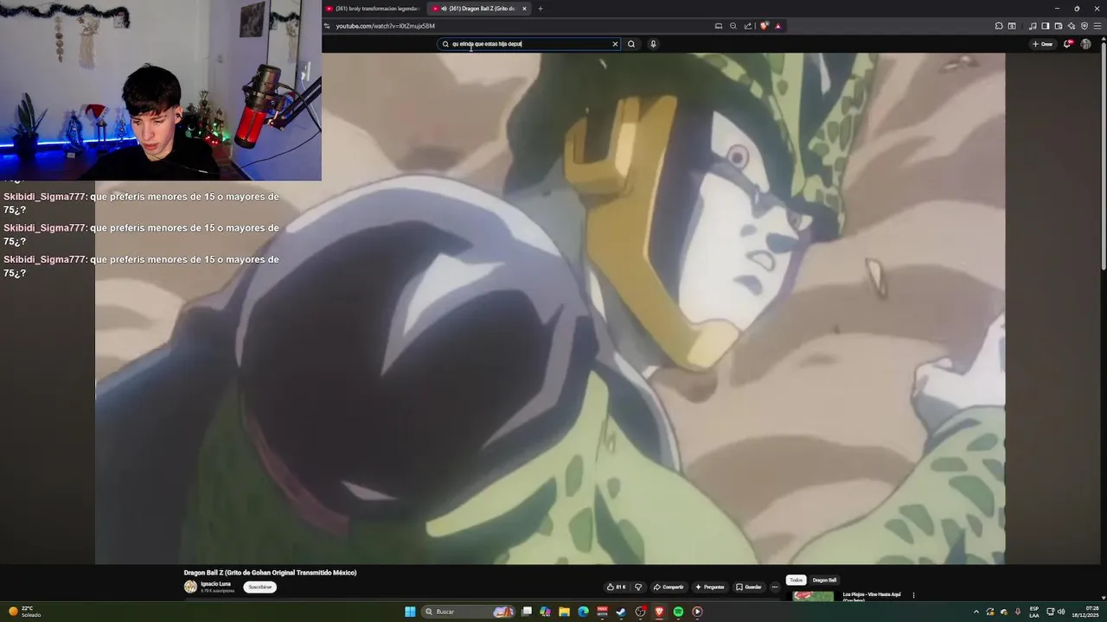The image size is (1107, 622).
Task: Open Task View on the taskbar
Action: coord(527,612)
